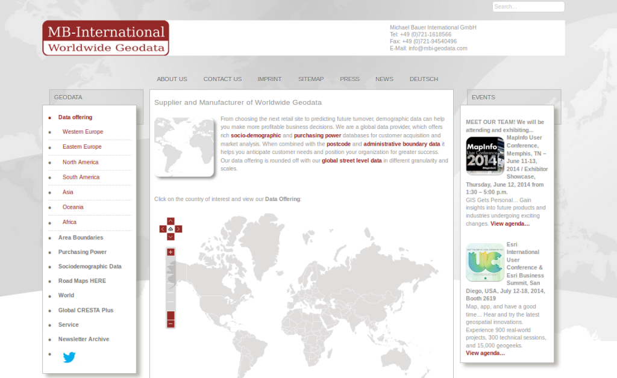Click View agenda under Esri event
The height and width of the screenshot is (378, 617).
coord(485,353)
